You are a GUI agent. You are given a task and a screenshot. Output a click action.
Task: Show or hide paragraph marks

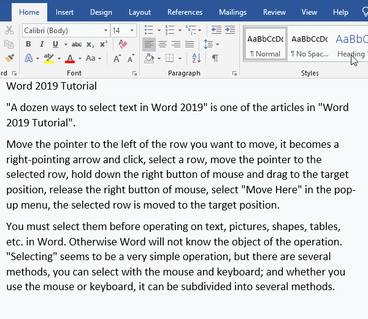pyautogui.click(x=215, y=58)
